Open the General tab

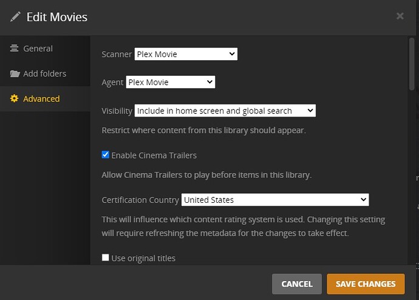pos(45,49)
